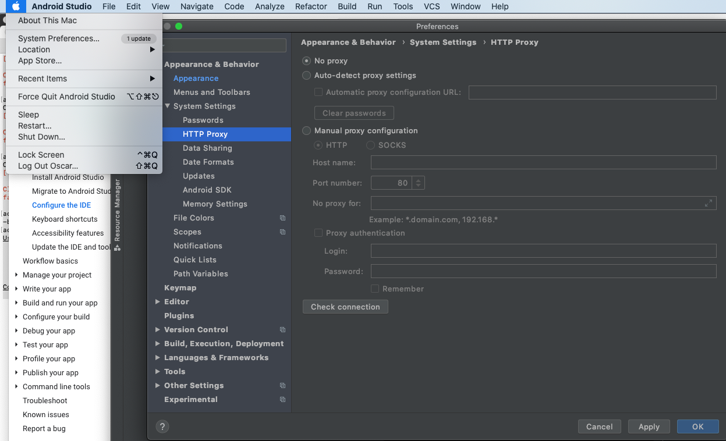Open the Apple menu icon
726x441 pixels.
coord(16,6)
